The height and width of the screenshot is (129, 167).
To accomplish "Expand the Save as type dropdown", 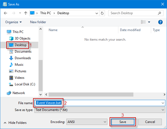I will click(x=163, y=110).
